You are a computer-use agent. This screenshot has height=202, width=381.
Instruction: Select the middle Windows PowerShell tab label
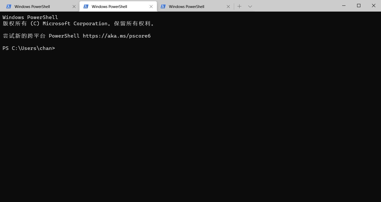click(x=109, y=7)
